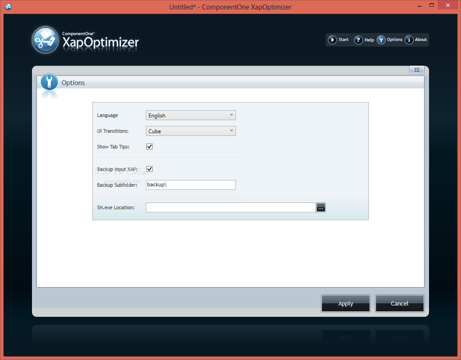The width and height of the screenshot is (461, 360).
Task: Open the Start tab label
Action: [x=343, y=40]
